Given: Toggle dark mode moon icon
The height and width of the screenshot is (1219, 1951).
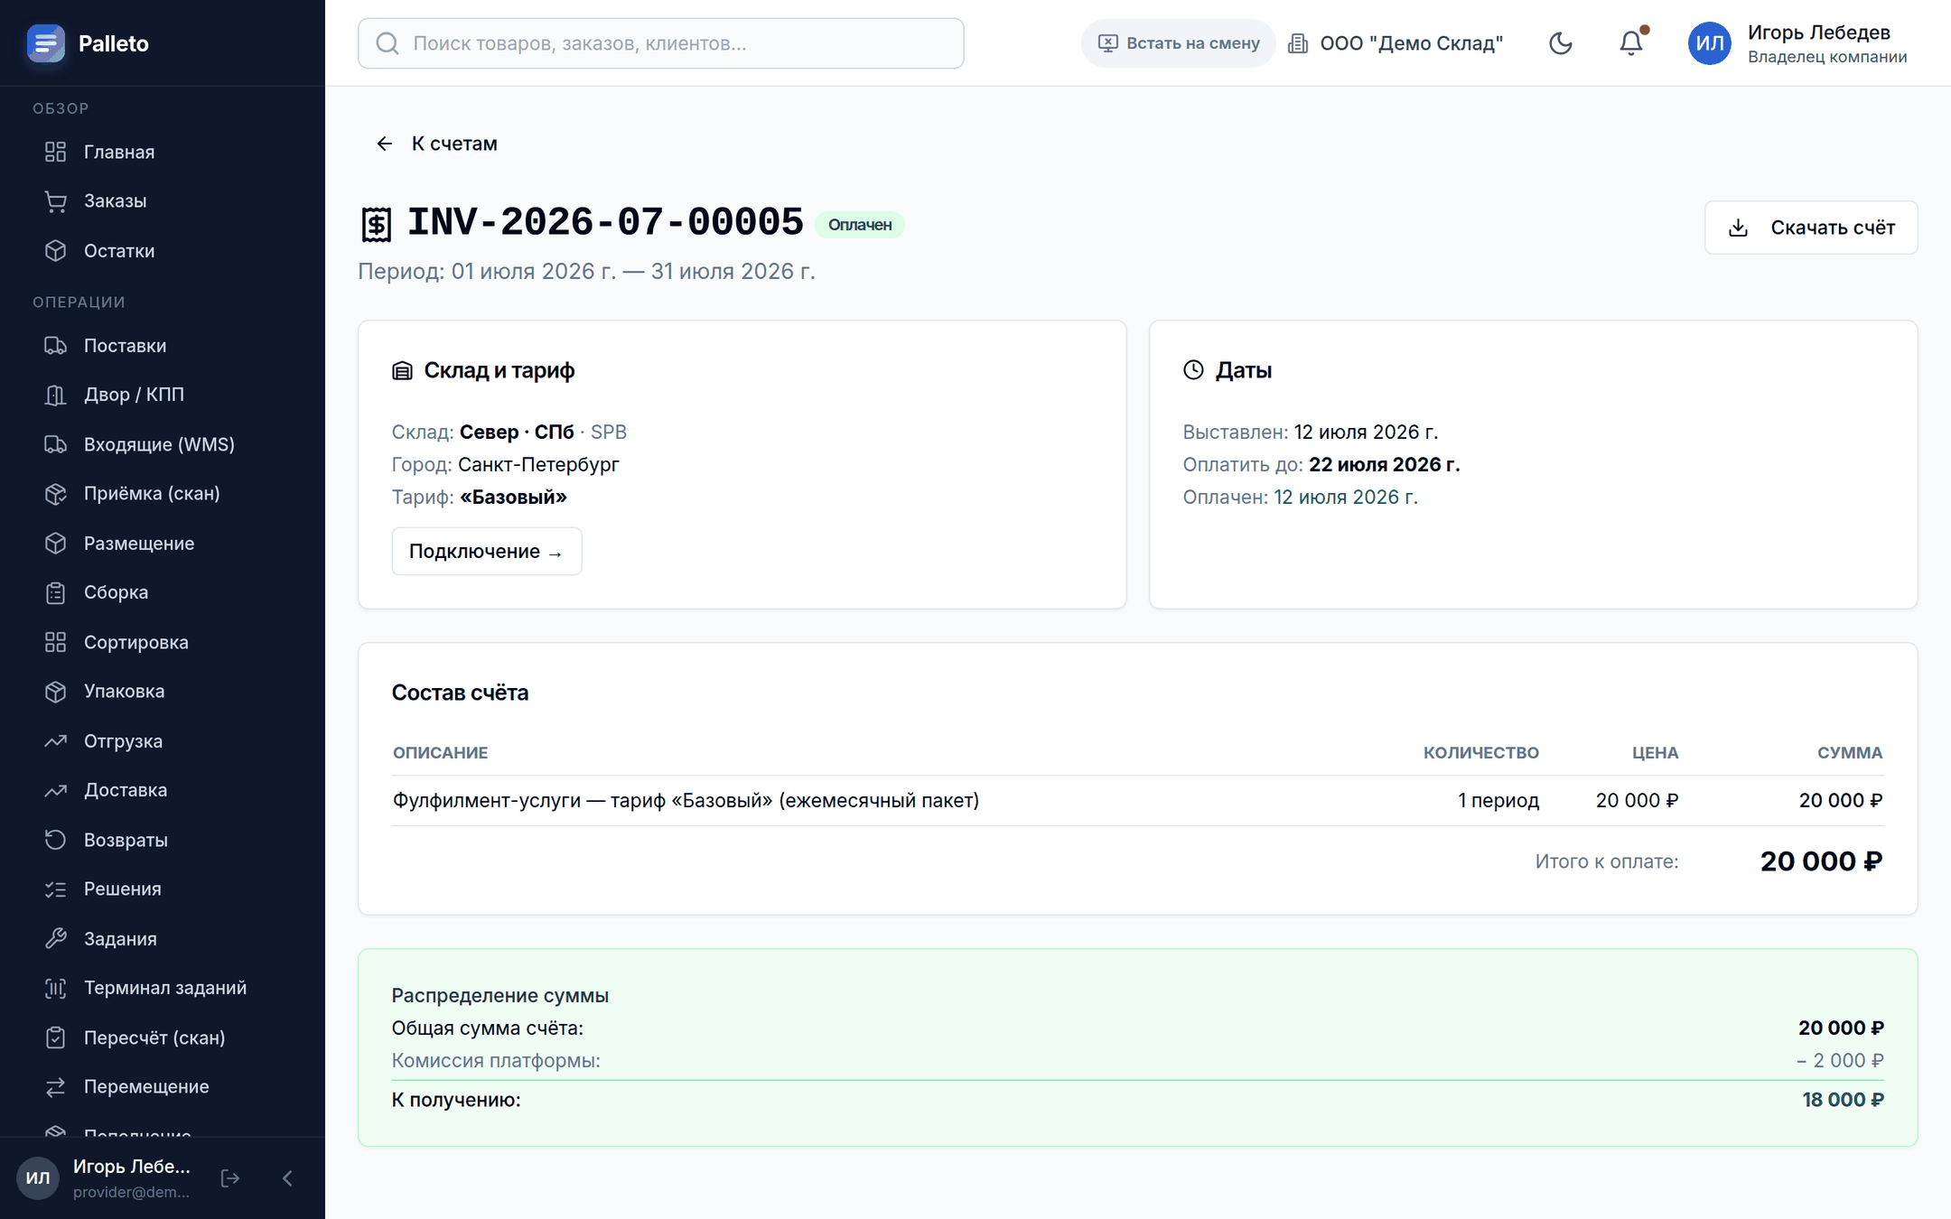Looking at the screenshot, I should 1560,43.
